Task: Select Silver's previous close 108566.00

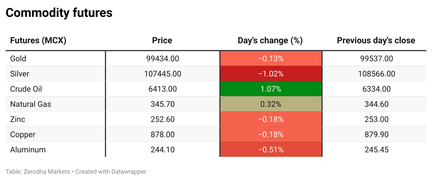Action: [376, 74]
